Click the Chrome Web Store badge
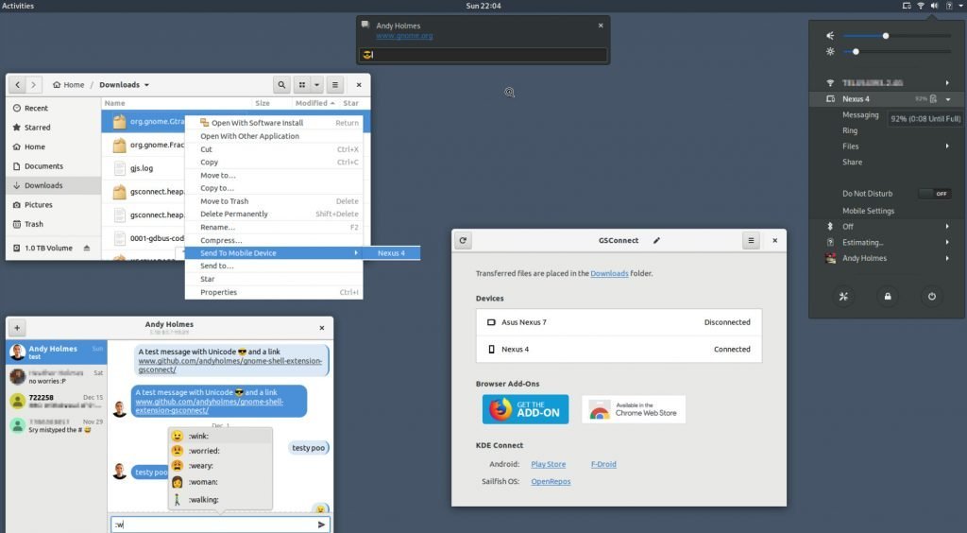 [634, 409]
